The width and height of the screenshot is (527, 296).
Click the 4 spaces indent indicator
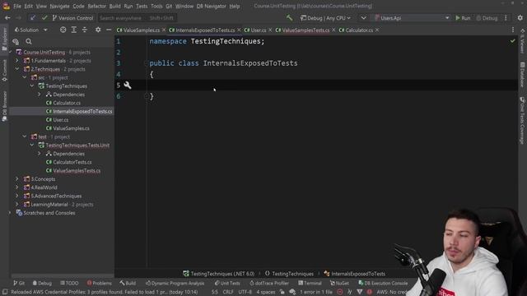pyautogui.click(x=266, y=292)
